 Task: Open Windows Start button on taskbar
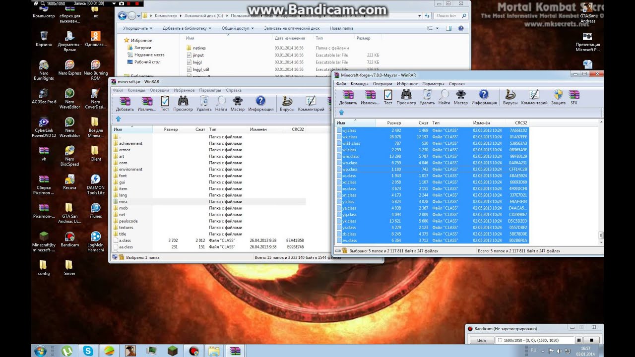coord(41,351)
